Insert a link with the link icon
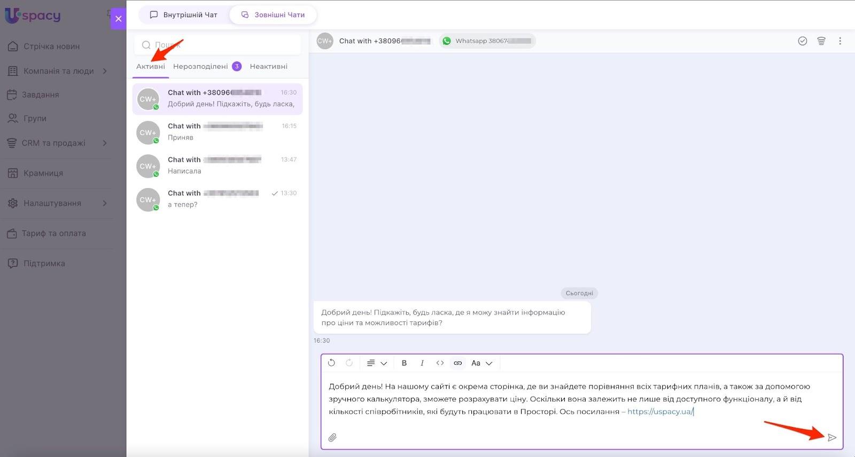 pyautogui.click(x=458, y=363)
